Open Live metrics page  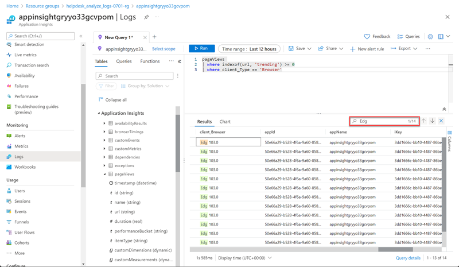pos(25,55)
